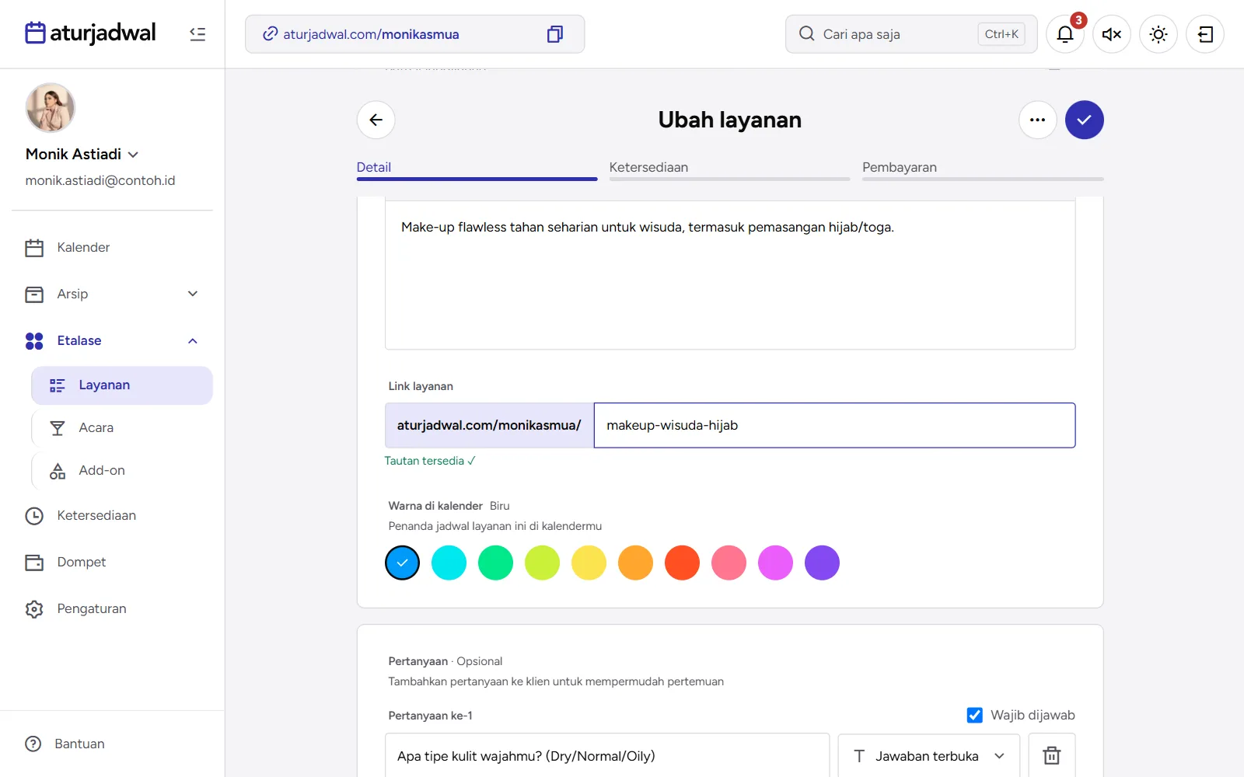This screenshot has height=777, width=1244.
Task: Switch theme with the sun icon
Action: pos(1158,34)
